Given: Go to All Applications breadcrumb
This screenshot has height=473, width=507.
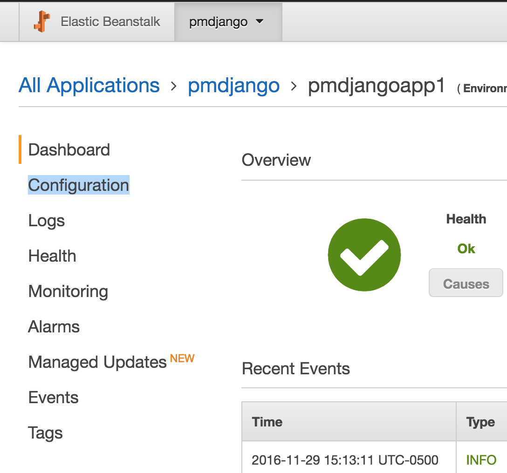Looking at the screenshot, I should click(x=89, y=85).
